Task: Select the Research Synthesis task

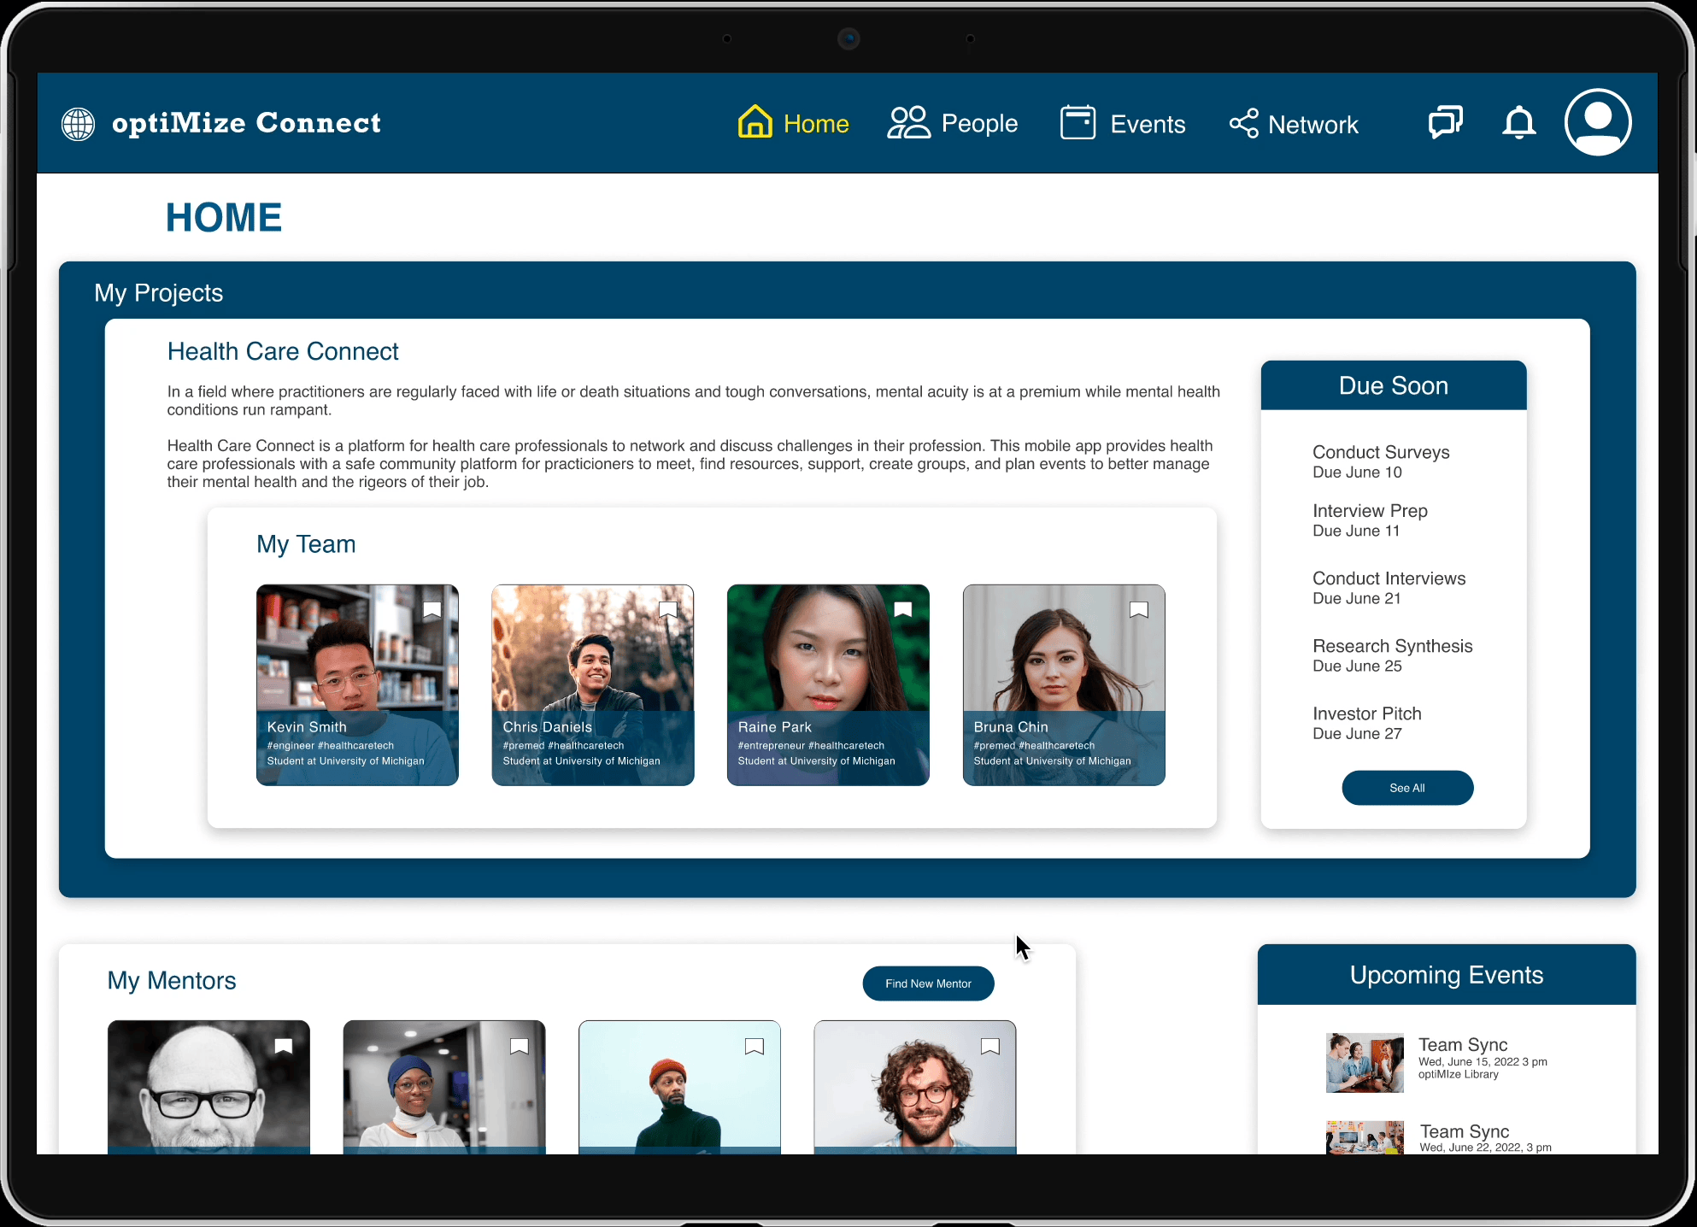Action: point(1392,646)
